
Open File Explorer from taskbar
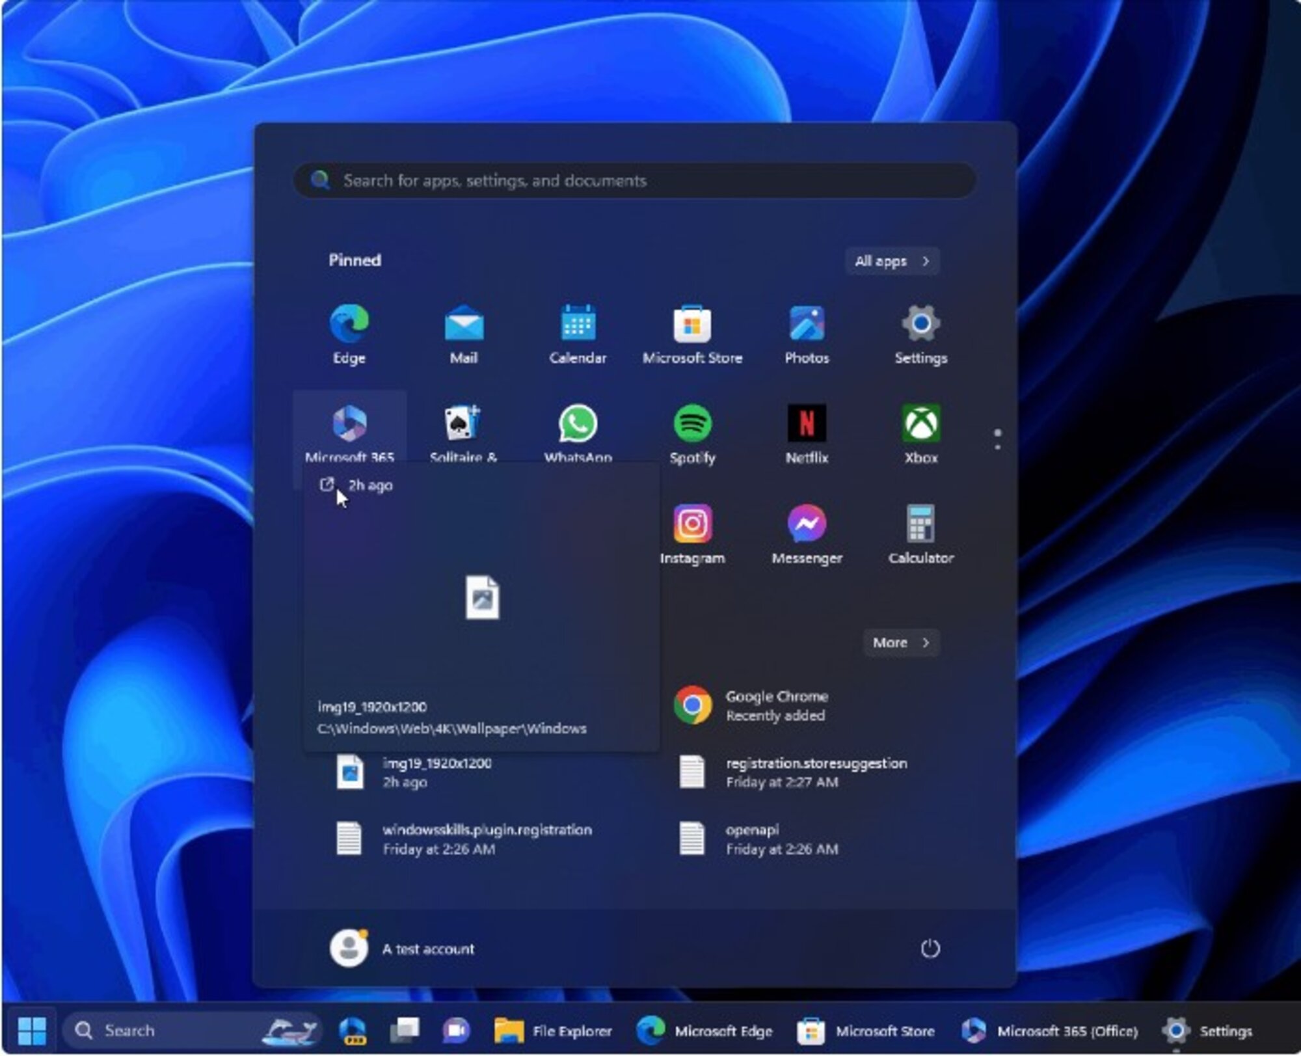(554, 1031)
